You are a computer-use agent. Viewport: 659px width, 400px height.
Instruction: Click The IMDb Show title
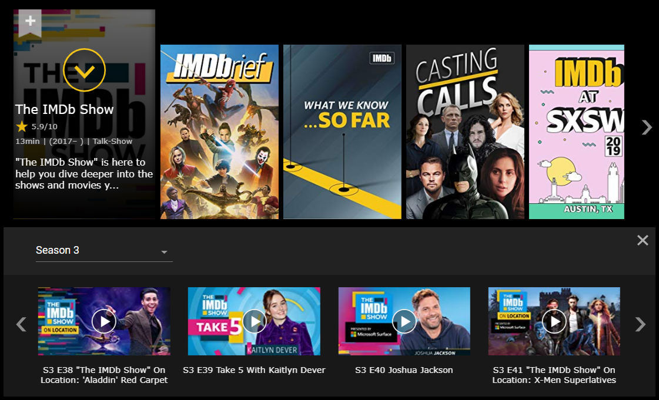tap(64, 110)
